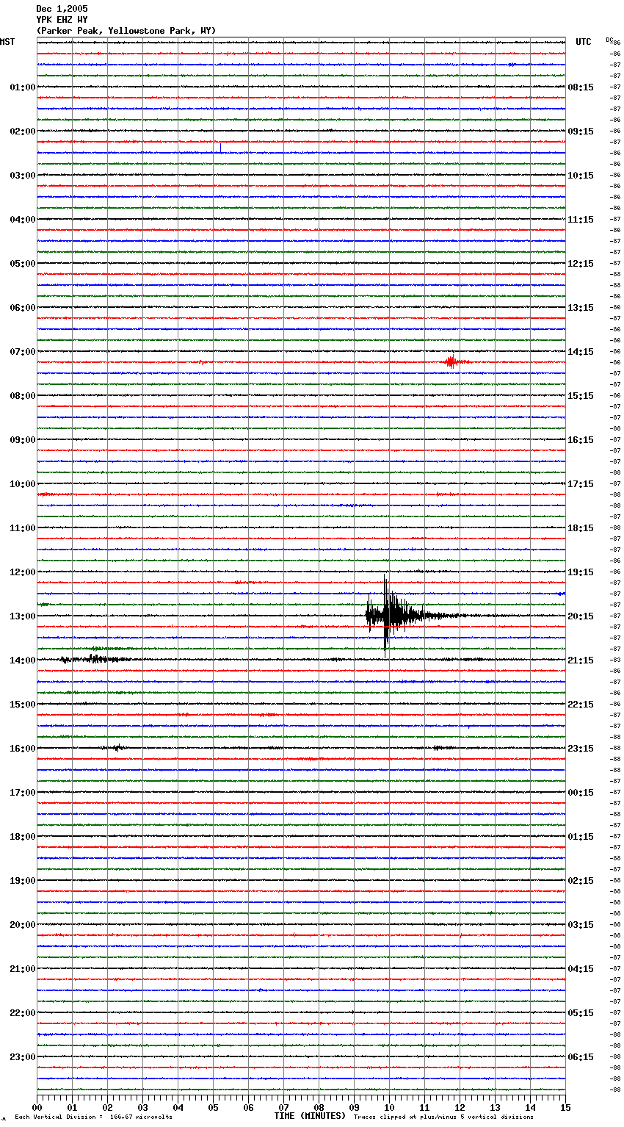Select the 21:00 MST row label

tap(22, 969)
